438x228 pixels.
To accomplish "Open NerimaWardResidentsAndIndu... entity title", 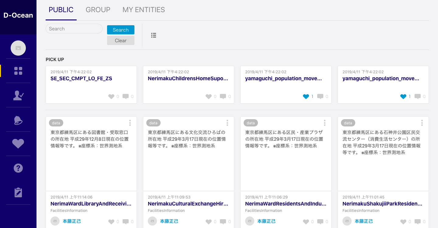I will coord(286,204).
